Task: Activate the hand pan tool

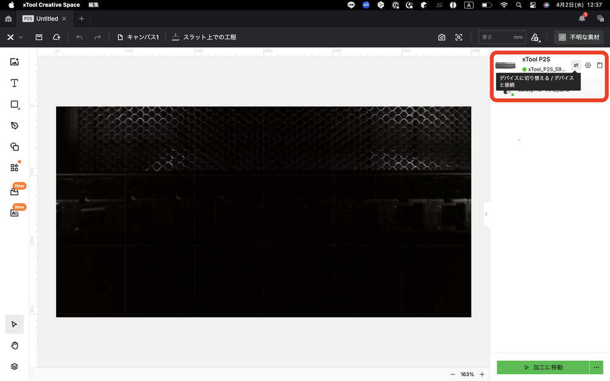Action: point(15,346)
